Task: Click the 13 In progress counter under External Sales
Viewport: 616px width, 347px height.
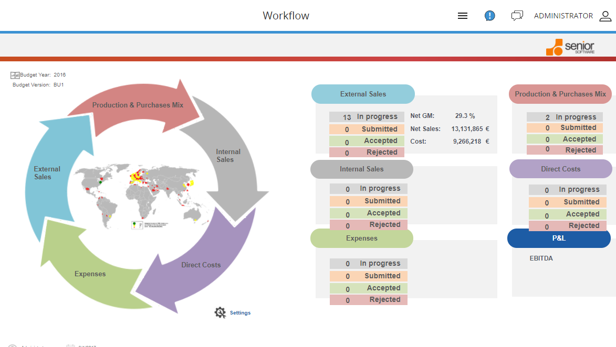Action: click(x=366, y=116)
